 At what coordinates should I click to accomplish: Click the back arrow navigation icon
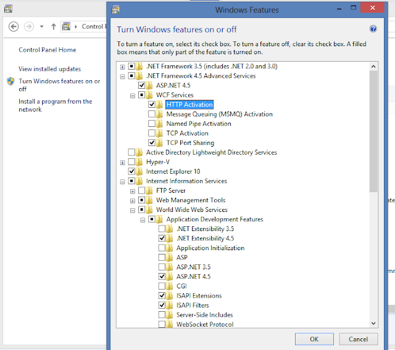[14, 26]
